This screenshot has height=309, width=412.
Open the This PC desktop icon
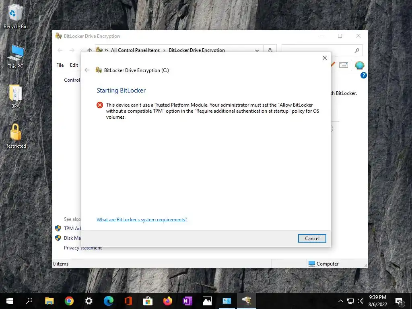tap(16, 57)
